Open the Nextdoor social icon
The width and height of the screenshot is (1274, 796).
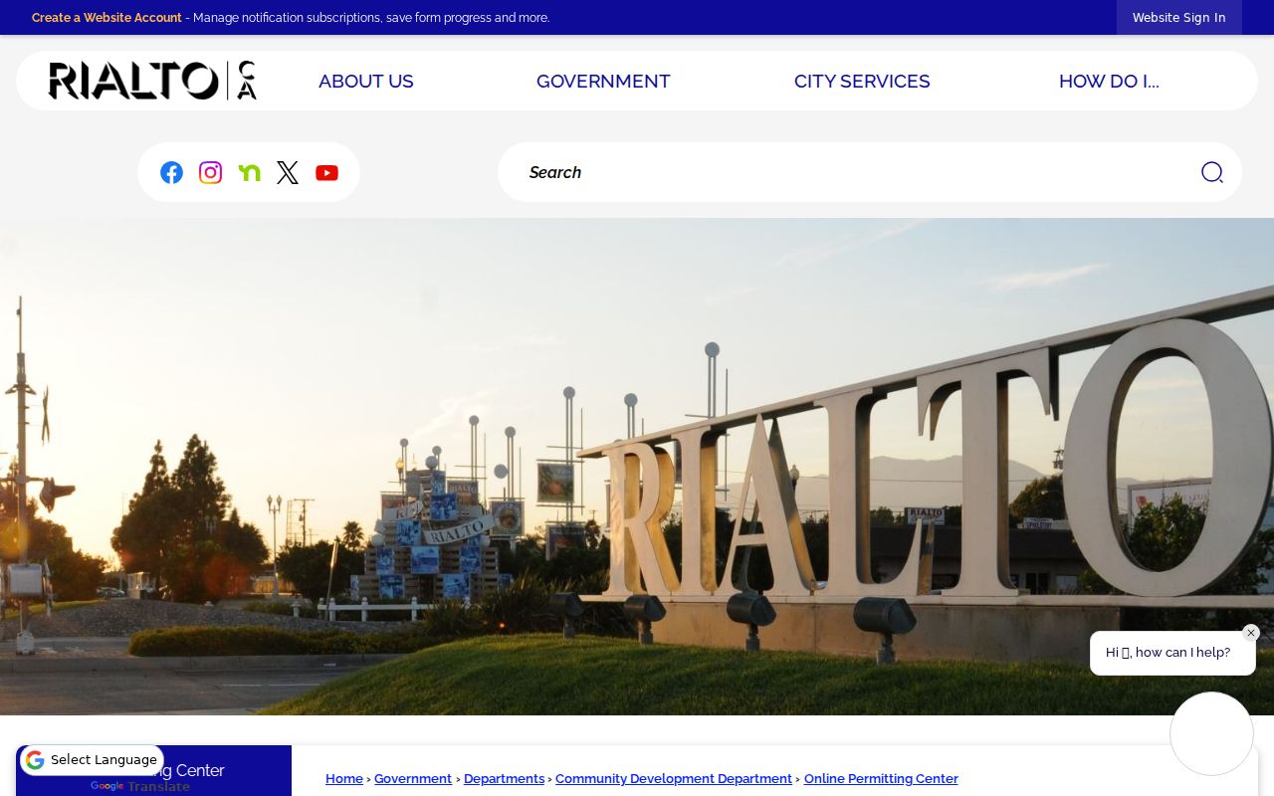tap(249, 172)
